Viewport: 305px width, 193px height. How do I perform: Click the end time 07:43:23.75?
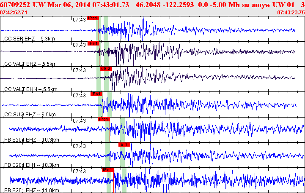(291, 13)
